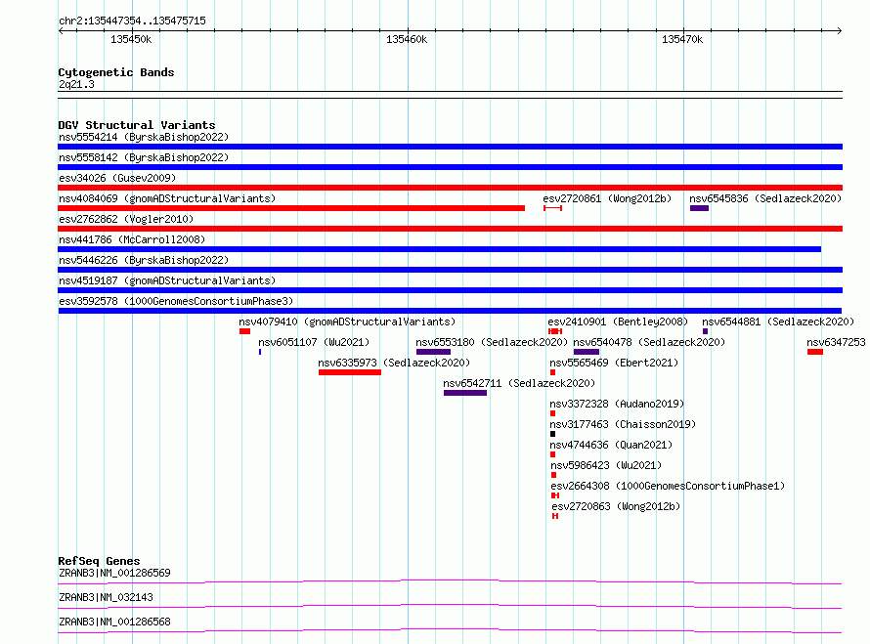Click the esv2762862 (Vogler2010) label
This screenshot has width=870, height=644.
coord(126,219)
